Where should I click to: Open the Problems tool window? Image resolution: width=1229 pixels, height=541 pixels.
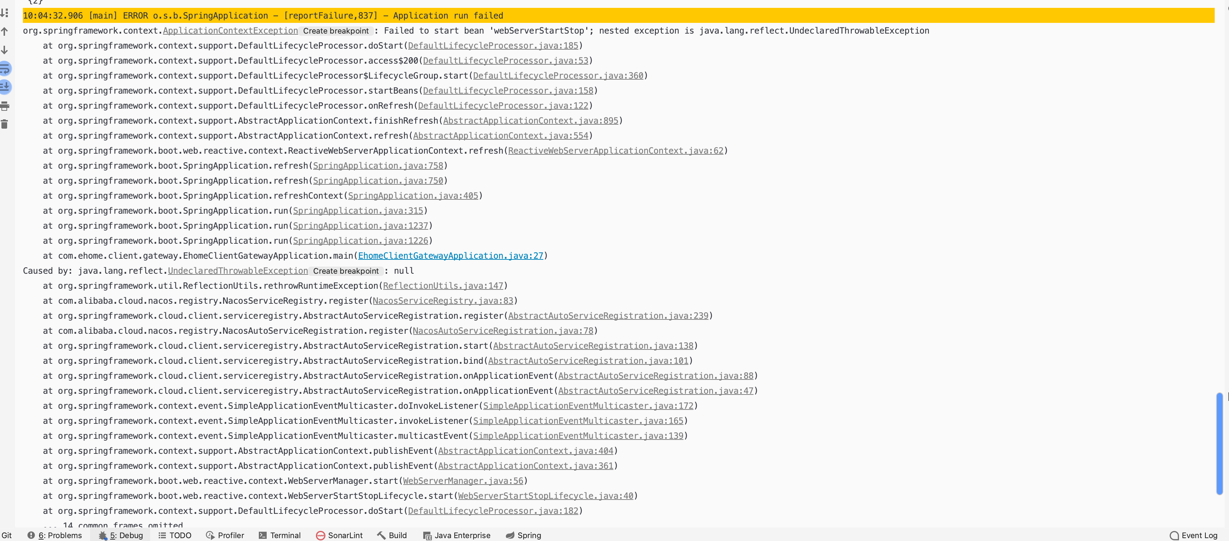pyautogui.click(x=55, y=535)
